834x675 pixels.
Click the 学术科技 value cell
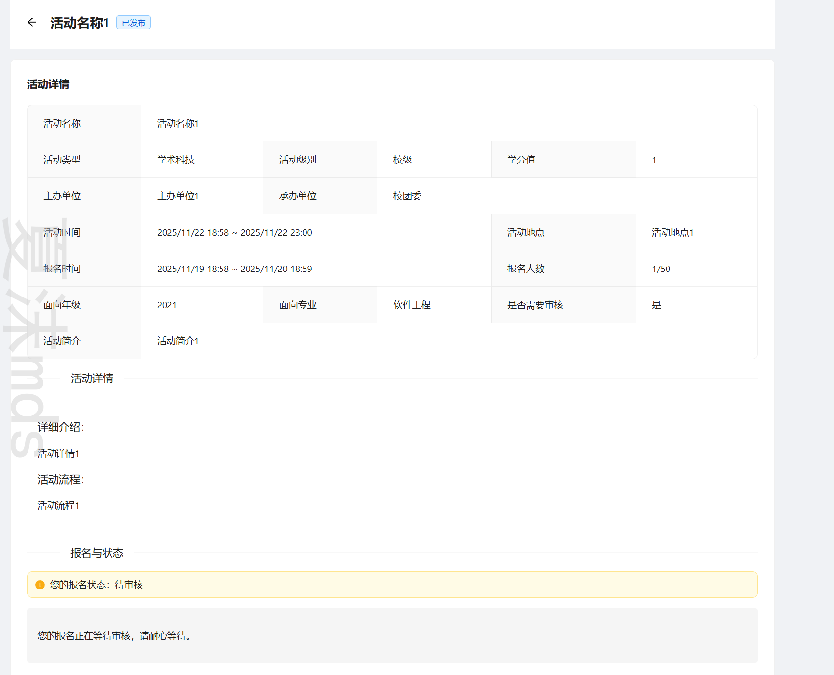(x=202, y=160)
